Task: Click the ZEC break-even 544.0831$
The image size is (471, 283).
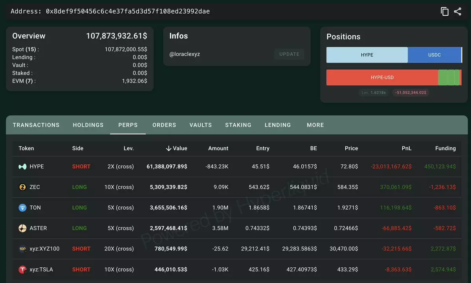Action: (x=303, y=187)
